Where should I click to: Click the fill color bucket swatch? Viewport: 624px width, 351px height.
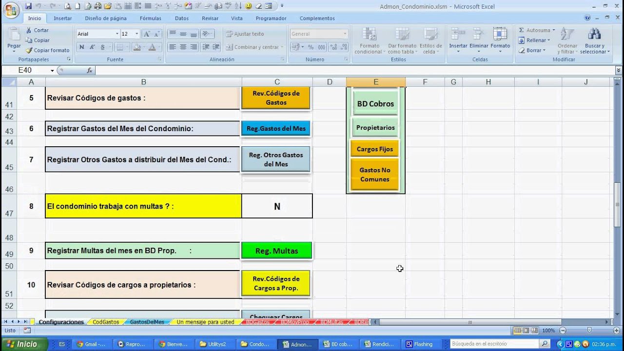(x=136, y=47)
